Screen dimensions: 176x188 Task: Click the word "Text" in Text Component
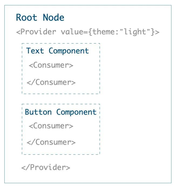coord(35,51)
